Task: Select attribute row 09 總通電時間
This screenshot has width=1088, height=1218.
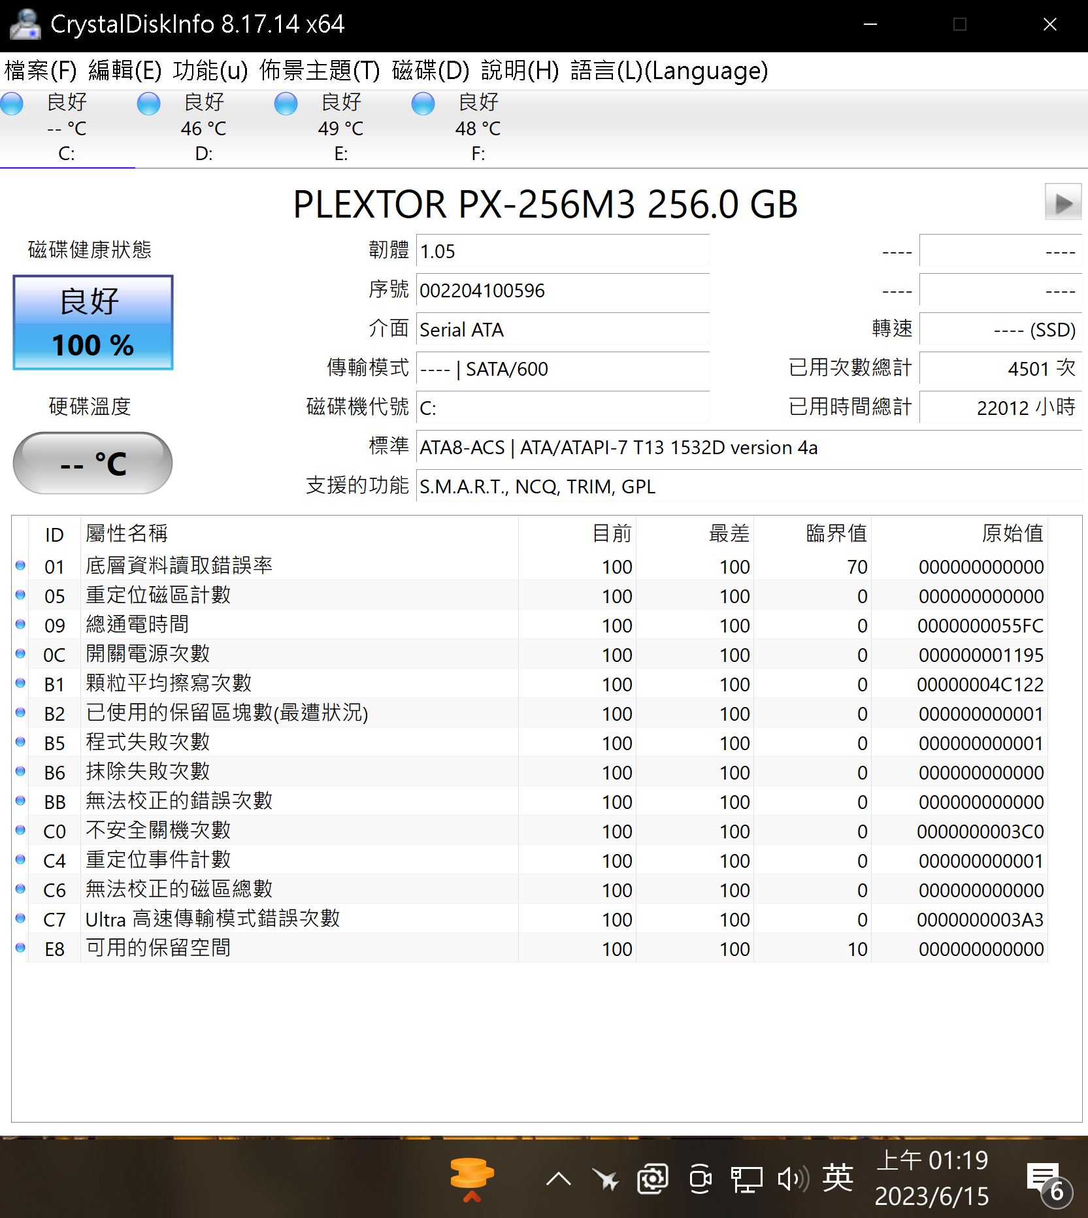Action: point(530,625)
